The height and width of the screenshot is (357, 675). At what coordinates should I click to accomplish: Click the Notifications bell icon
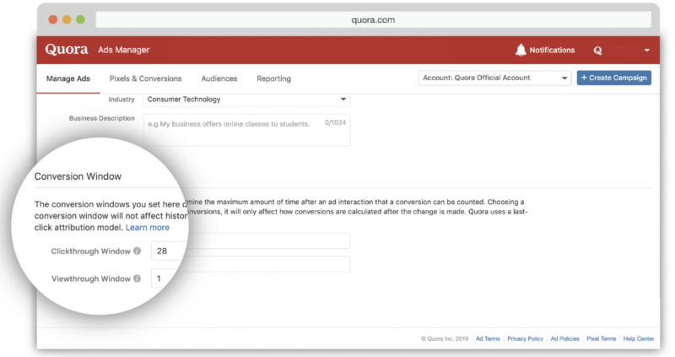click(521, 50)
